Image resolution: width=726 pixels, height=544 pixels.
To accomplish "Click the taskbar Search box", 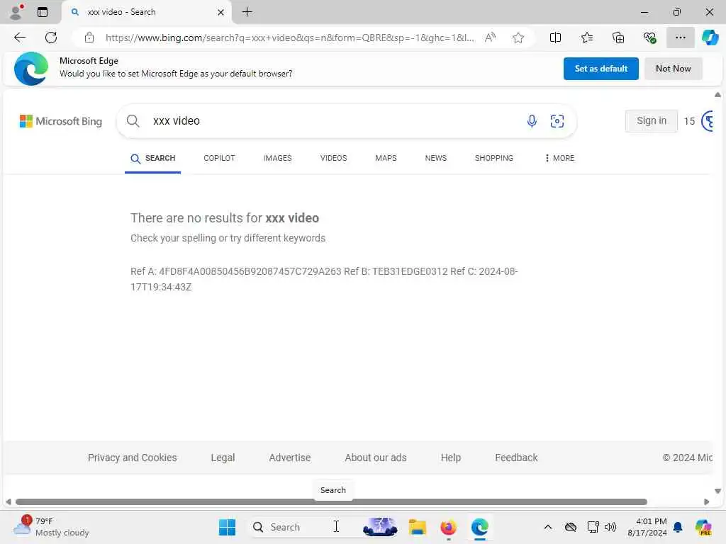I will coord(324,527).
